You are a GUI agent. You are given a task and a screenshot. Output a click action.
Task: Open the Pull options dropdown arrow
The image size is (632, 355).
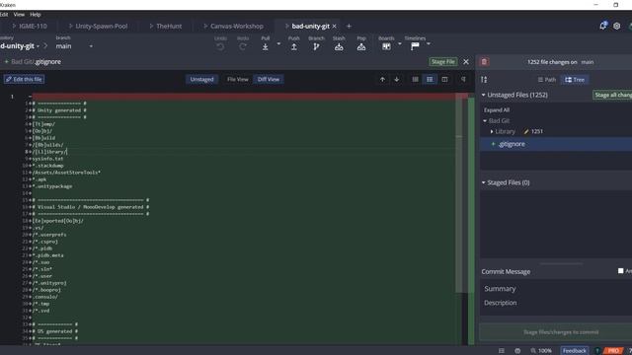pyautogui.click(x=278, y=43)
